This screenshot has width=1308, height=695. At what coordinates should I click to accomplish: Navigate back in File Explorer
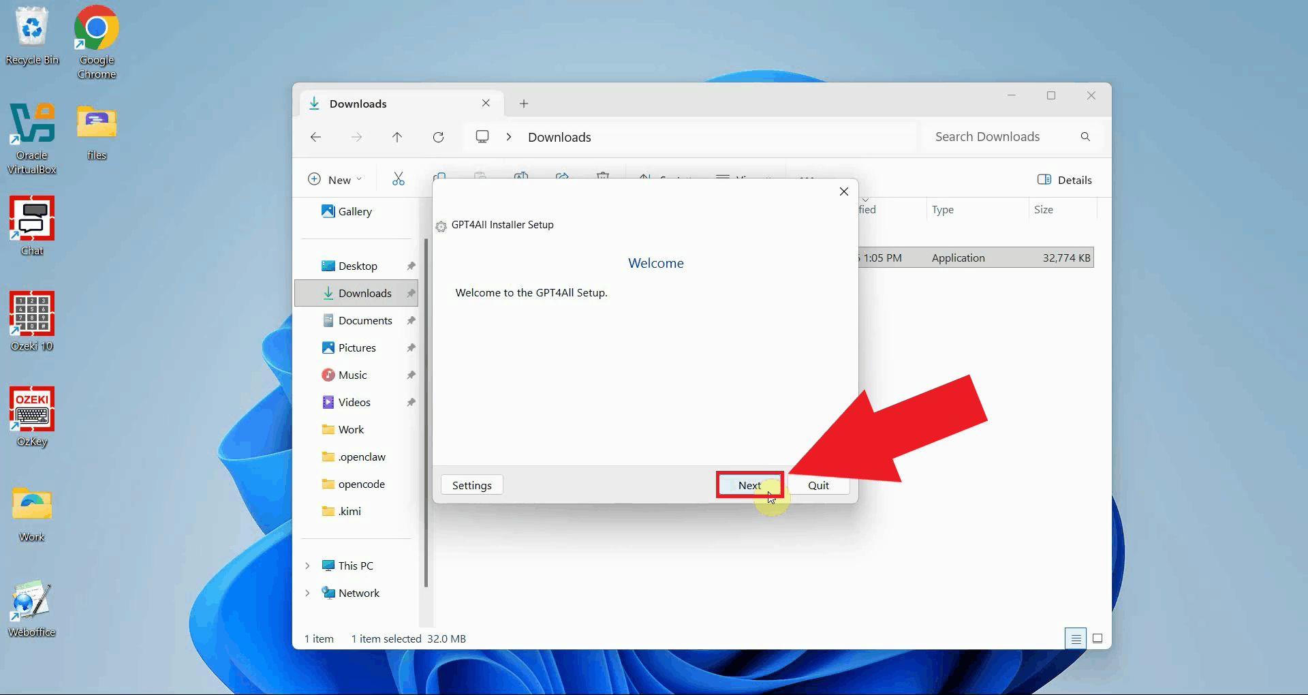pyautogui.click(x=315, y=137)
